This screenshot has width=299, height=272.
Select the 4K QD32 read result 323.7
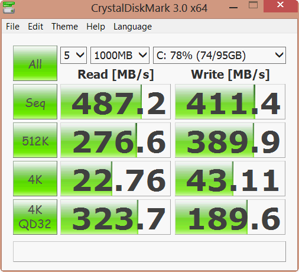click(x=115, y=217)
